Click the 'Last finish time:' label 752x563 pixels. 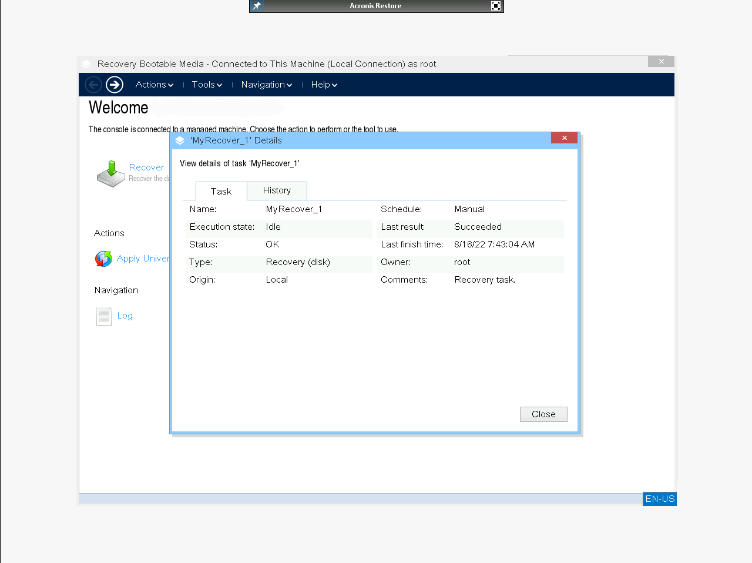coord(412,244)
